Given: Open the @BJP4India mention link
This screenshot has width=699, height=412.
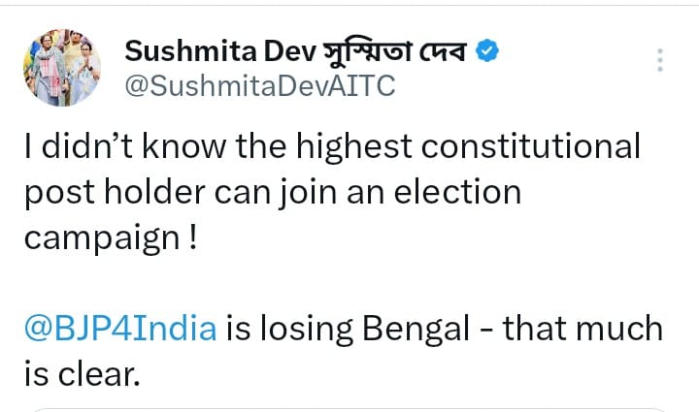Looking at the screenshot, I should [x=121, y=328].
